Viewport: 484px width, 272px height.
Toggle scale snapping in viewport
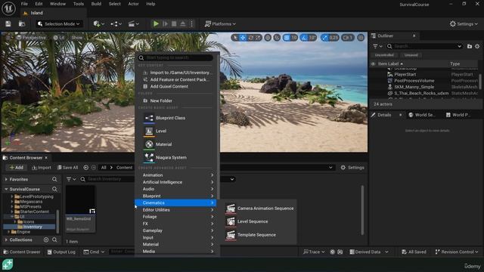(x=324, y=38)
